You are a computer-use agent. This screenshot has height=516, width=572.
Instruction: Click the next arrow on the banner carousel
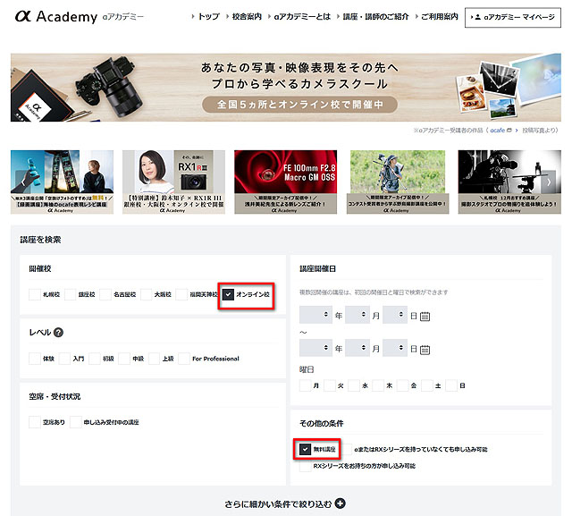click(x=548, y=182)
